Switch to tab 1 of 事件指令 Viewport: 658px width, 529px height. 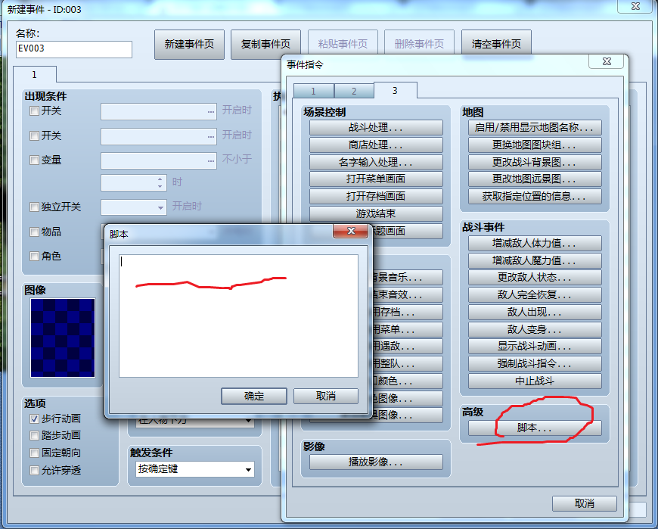pyautogui.click(x=313, y=91)
